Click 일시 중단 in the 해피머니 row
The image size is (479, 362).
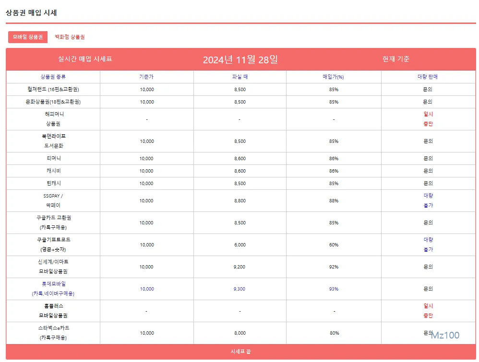click(x=428, y=119)
